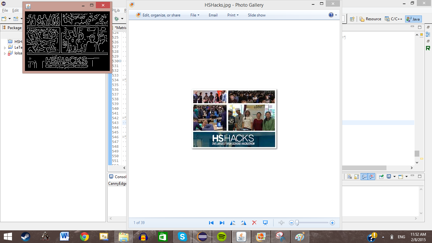Click the Debug bug icon in Eclipse toolbar
This screenshot has height=243, width=432.
pyautogui.click(x=117, y=19)
